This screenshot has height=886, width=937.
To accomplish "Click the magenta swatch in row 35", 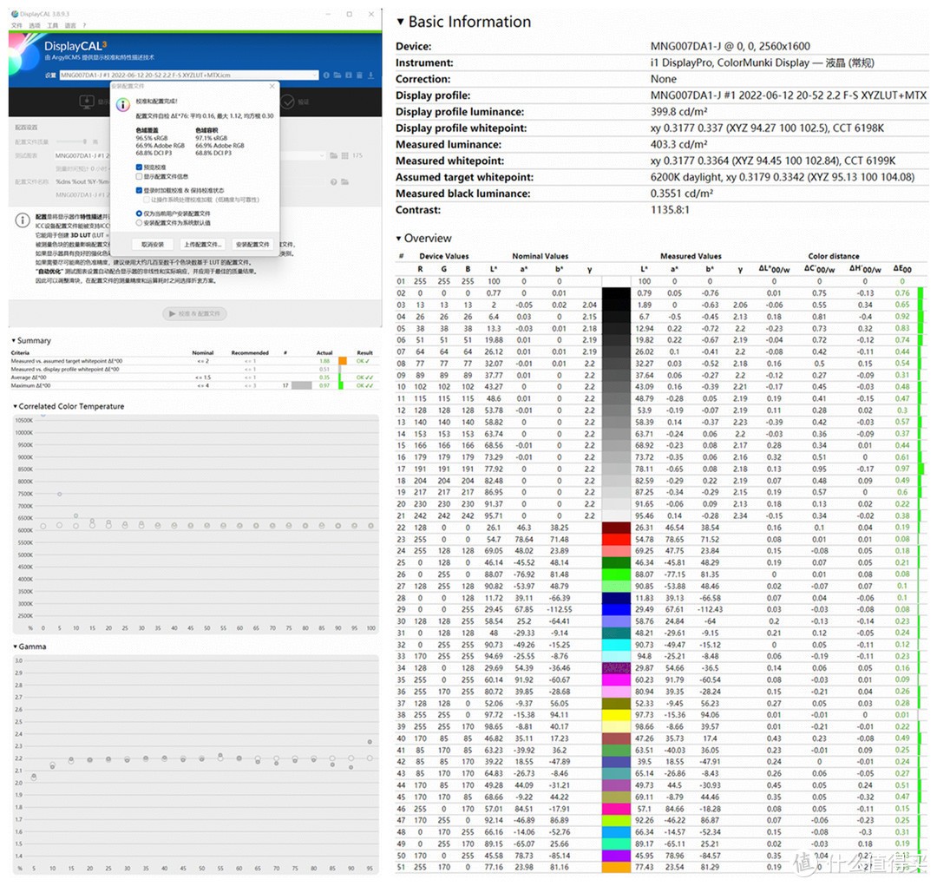I will (616, 679).
